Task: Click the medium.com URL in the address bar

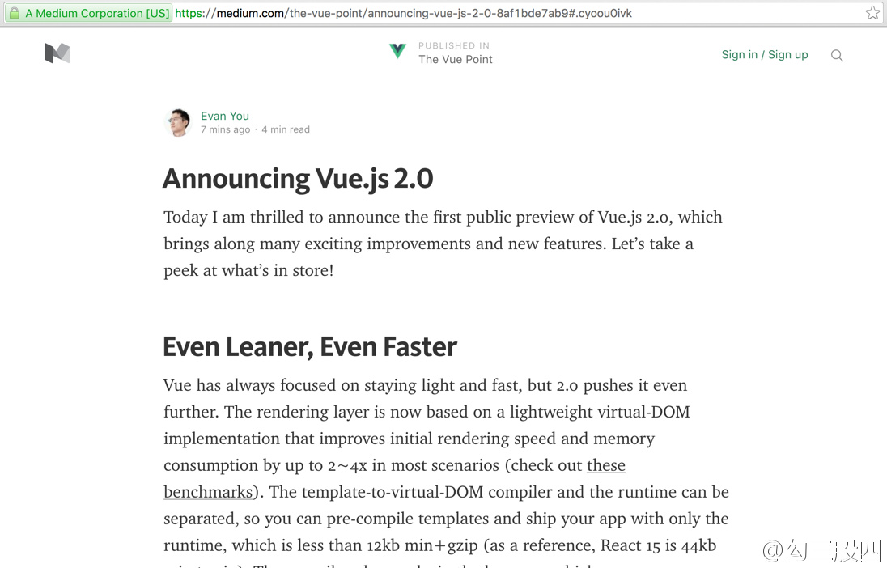Action: click(403, 13)
